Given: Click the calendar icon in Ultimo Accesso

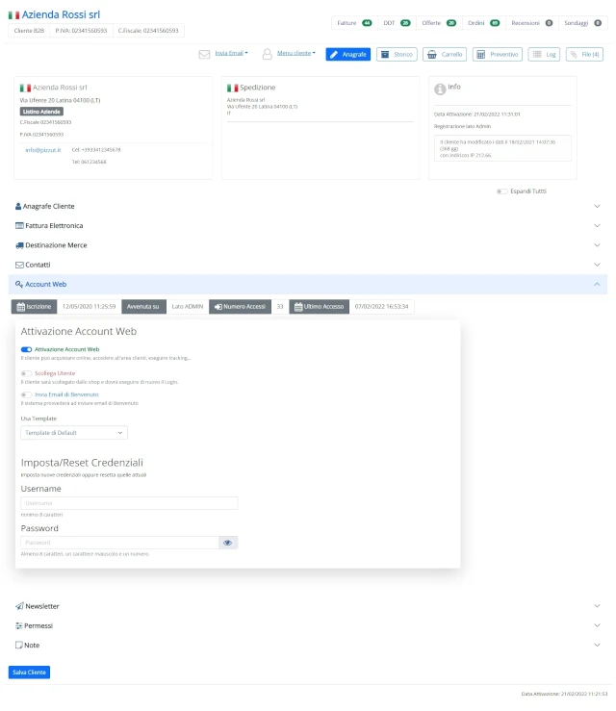Looking at the screenshot, I should [298, 307].
